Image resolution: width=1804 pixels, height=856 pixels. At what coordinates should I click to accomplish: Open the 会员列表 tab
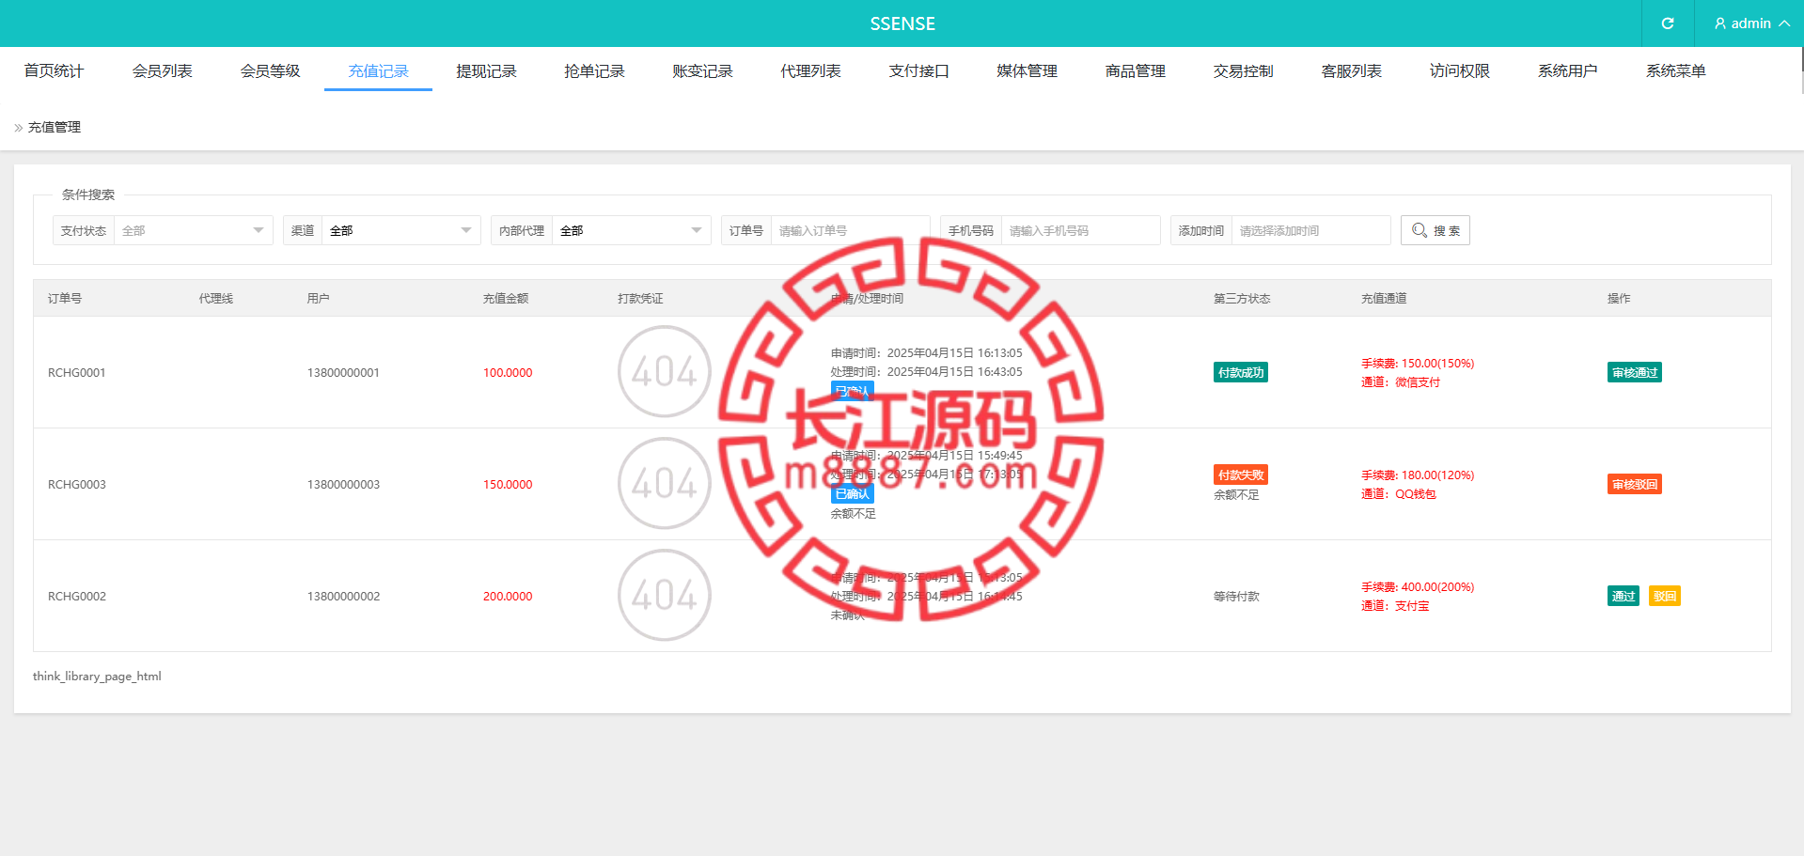pyautogui.click(x=162, y=71)
